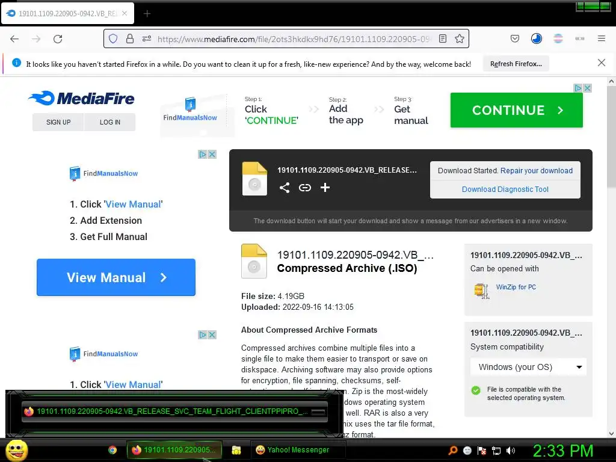
Task: Open the Firefox hamburger menu
Action: tap(601, 38)
